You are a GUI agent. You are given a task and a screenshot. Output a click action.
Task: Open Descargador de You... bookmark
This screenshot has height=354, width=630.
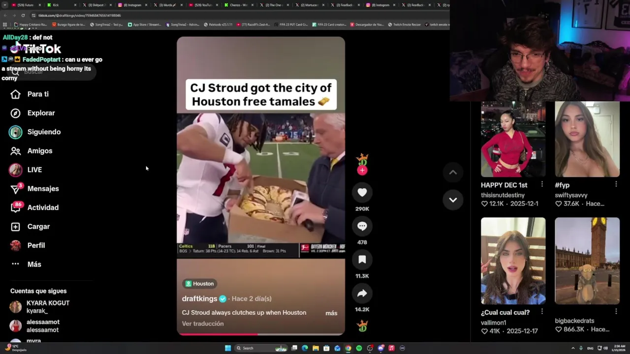pos(367,24)
